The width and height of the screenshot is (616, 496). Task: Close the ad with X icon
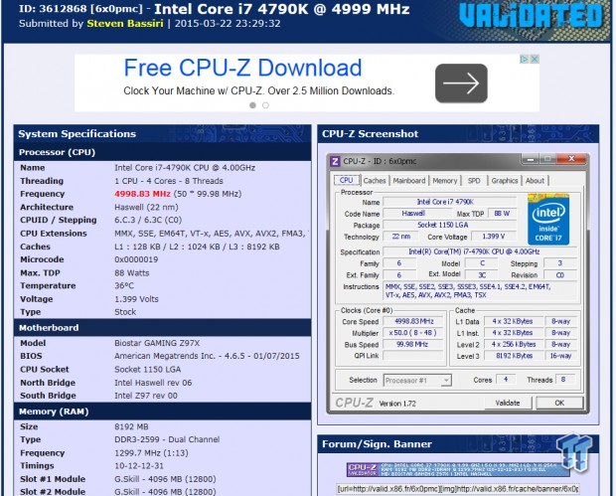pyautogui.click(x=535, y=60)
